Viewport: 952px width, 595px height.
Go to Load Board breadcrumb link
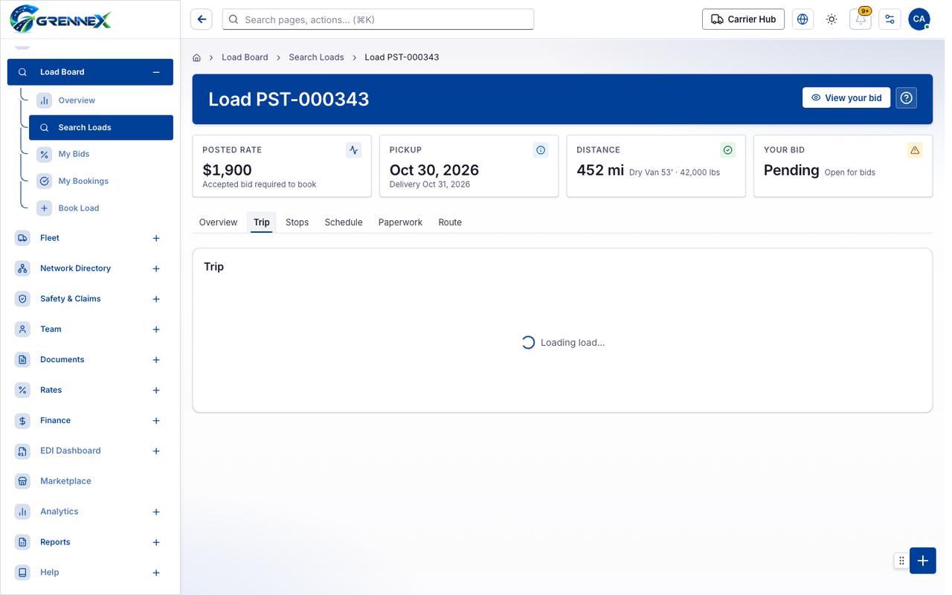245,57
